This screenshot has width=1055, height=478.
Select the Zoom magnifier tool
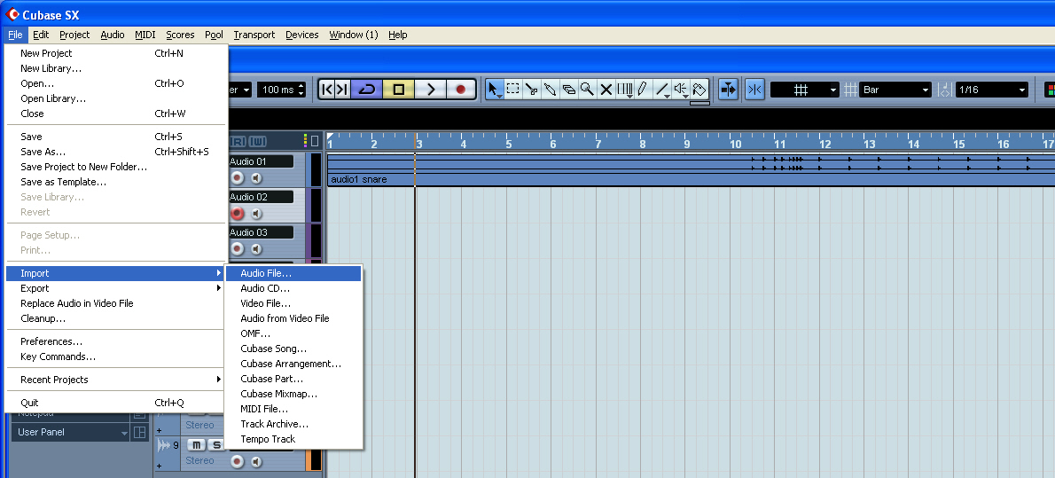588,90
